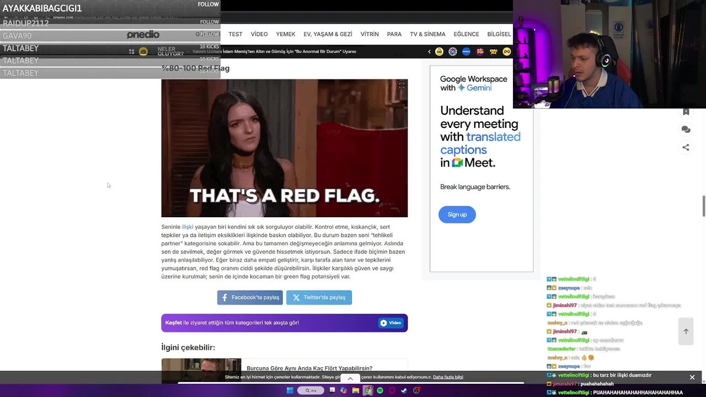
Task: Open Task View from the taskbar
Action: tap(332, 390)
